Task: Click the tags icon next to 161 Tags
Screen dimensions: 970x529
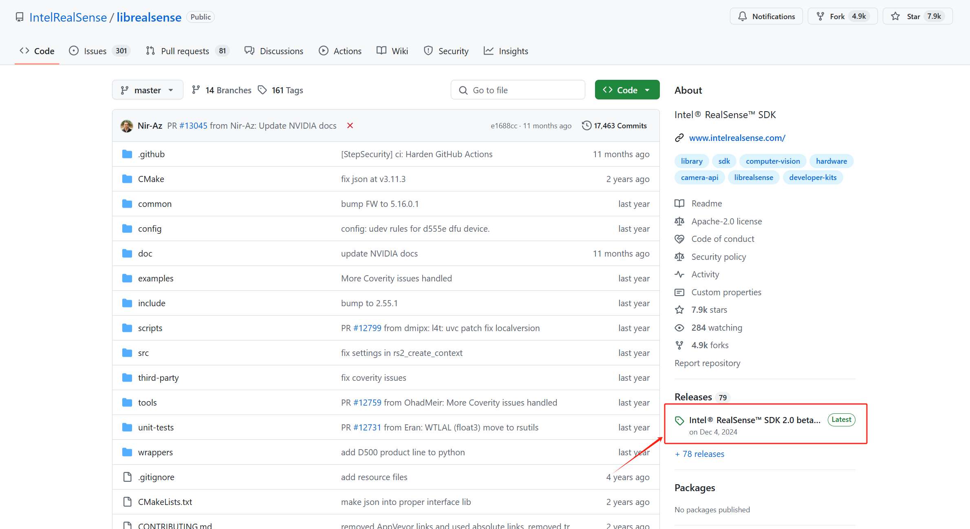Action: pos(262,90)
